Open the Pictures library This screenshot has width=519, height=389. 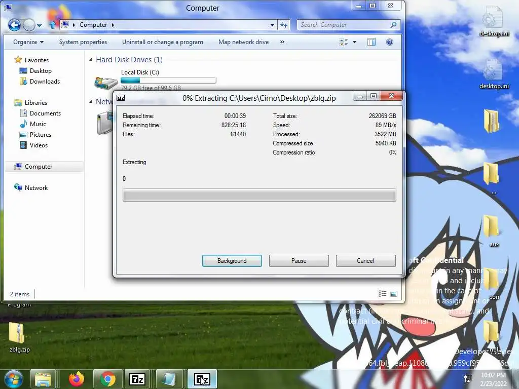tap(41, 135)
